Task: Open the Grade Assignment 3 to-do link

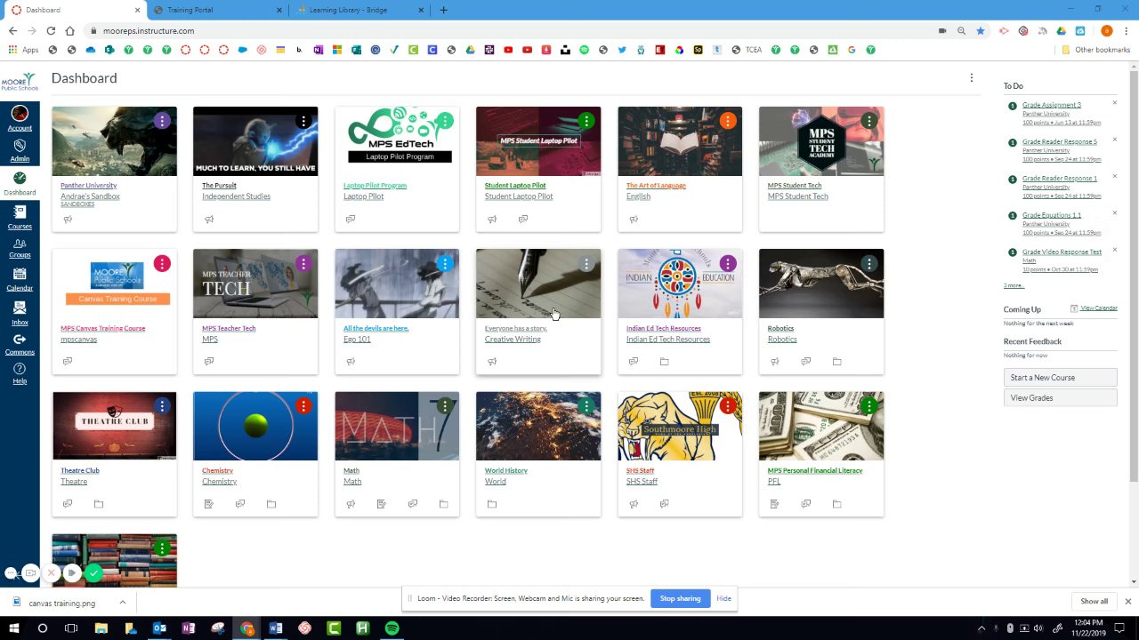Action: (1052, 105)
